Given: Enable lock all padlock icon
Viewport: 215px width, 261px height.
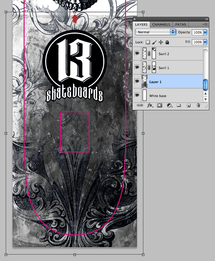Looking at the screenshot, I should [x=167, y=42].
